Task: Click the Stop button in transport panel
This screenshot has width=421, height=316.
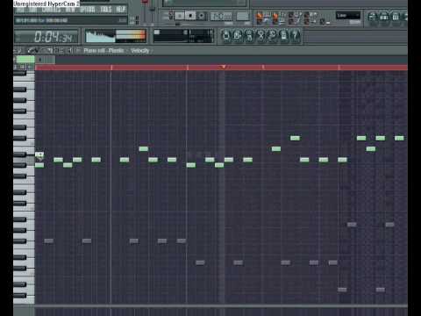Action: tap(190, 16)
